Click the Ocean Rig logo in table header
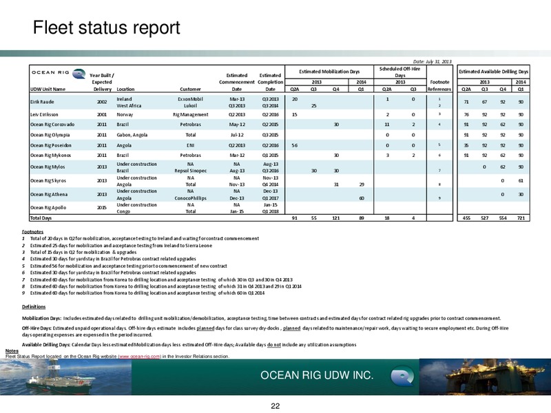 (x=59, y=73)
